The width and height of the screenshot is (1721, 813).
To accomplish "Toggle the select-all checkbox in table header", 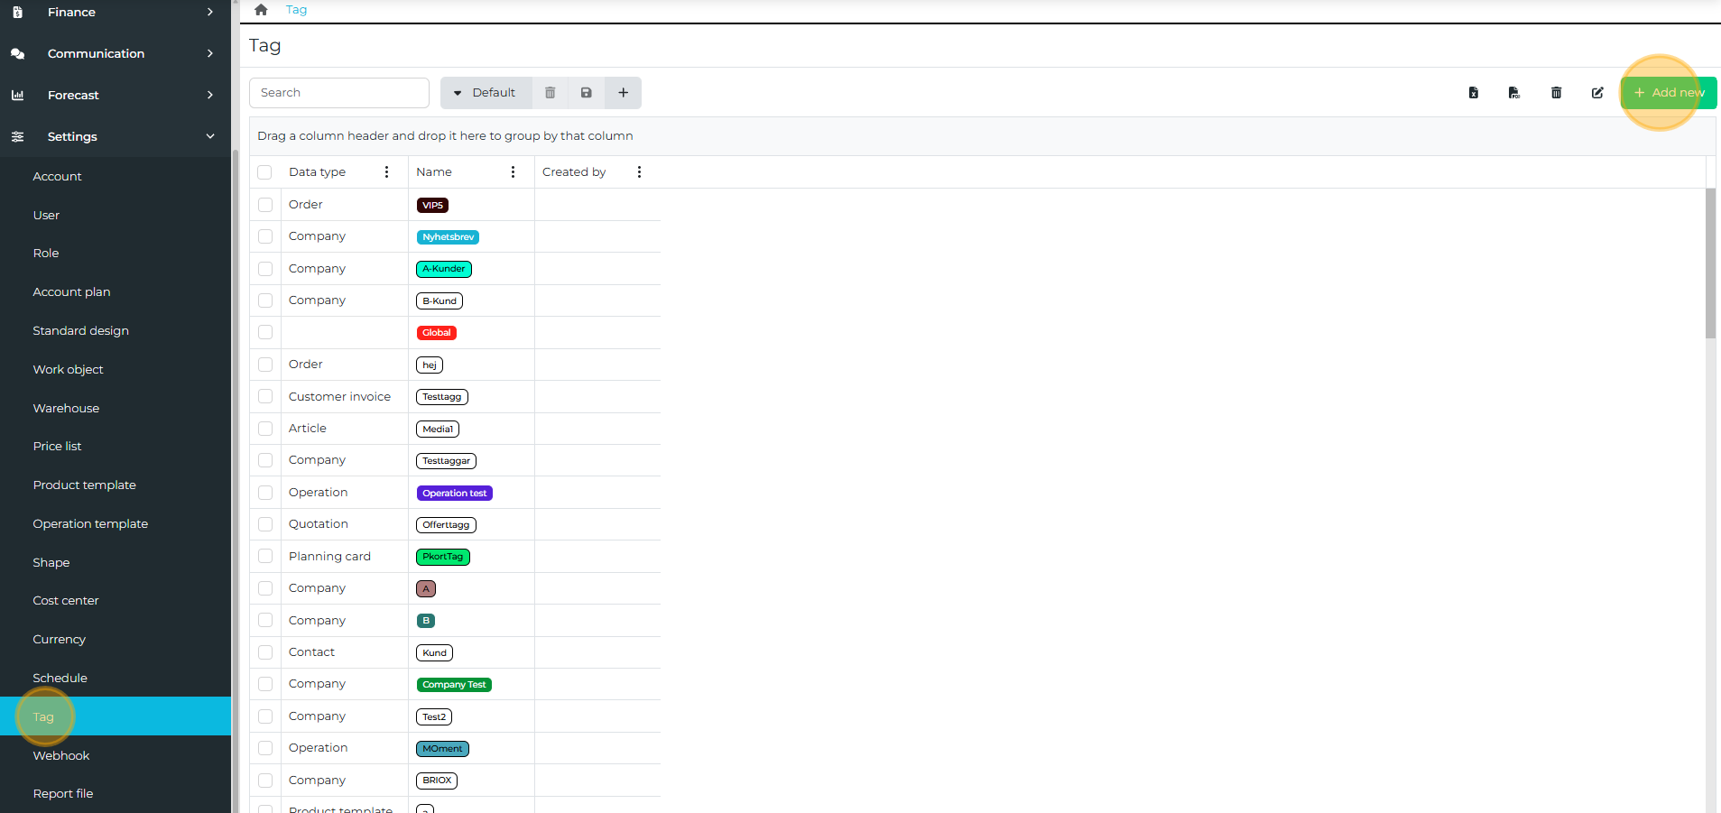I will (x=264, y=172).
